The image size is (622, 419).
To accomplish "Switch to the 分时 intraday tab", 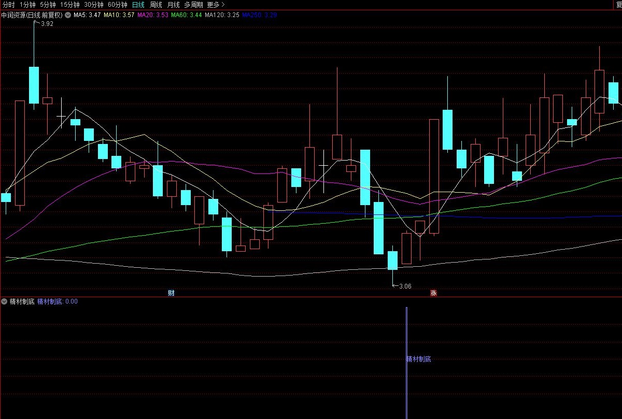I will click(x=9, y=5).
